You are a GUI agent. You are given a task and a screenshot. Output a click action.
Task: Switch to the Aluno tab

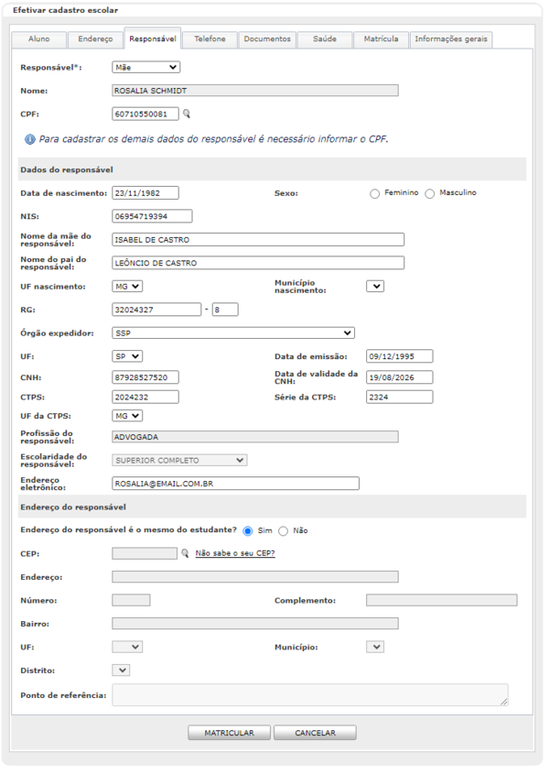coord(38,39)
